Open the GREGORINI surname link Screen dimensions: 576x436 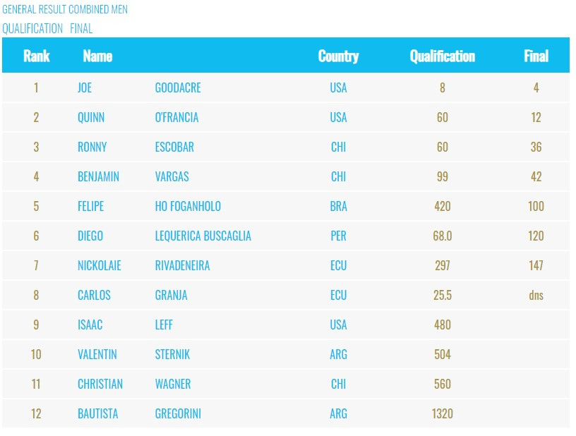pyautogui.click(x=178, y=413)
